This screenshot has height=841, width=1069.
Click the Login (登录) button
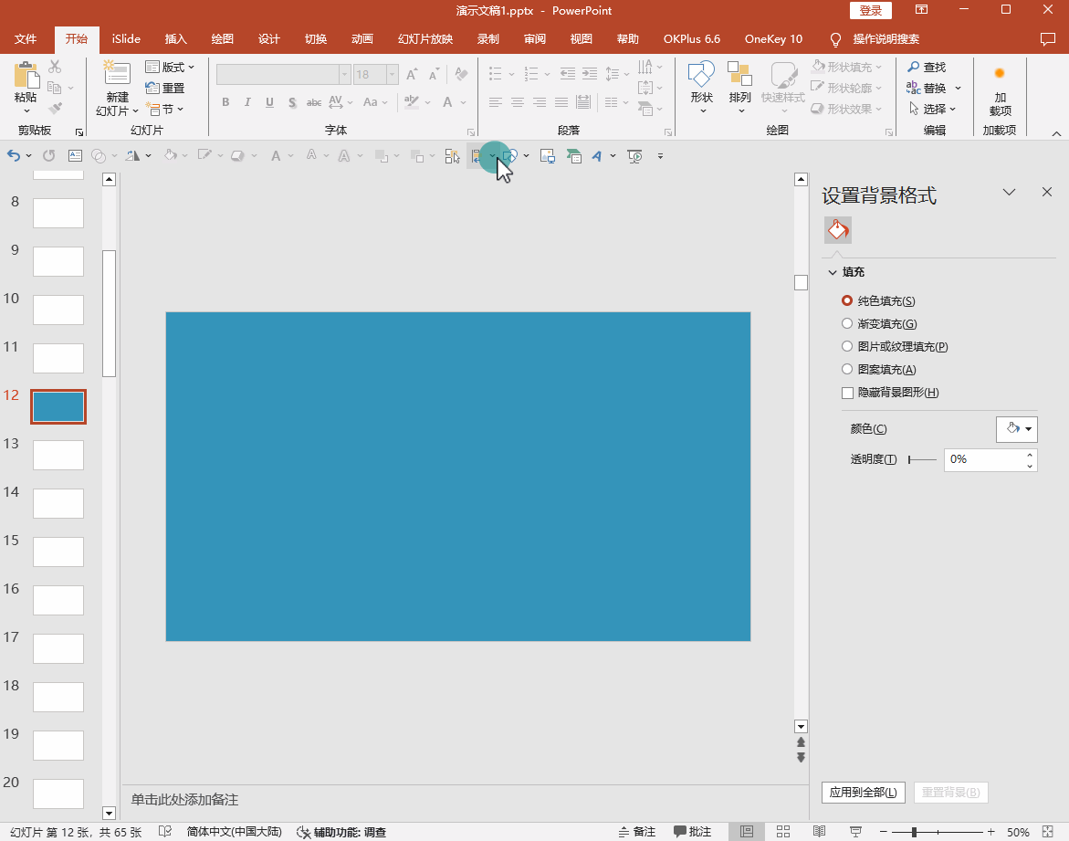coord(871,11)
